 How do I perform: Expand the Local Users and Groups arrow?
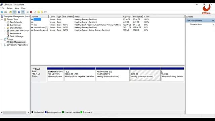[5, 31]
